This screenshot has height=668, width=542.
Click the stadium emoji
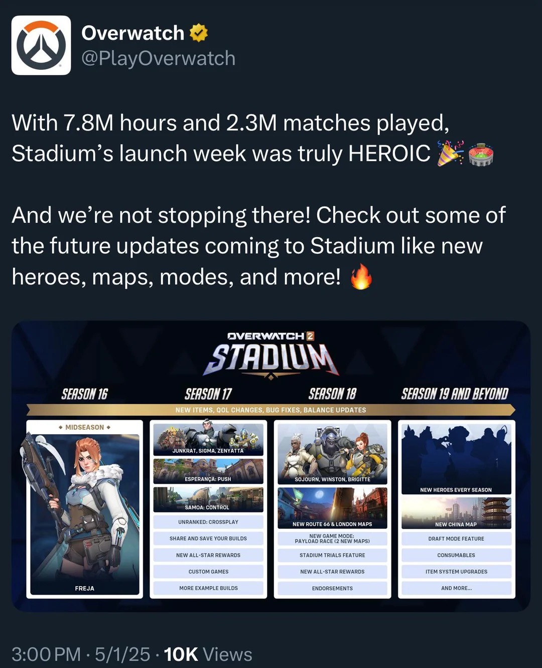coord(481,154)
